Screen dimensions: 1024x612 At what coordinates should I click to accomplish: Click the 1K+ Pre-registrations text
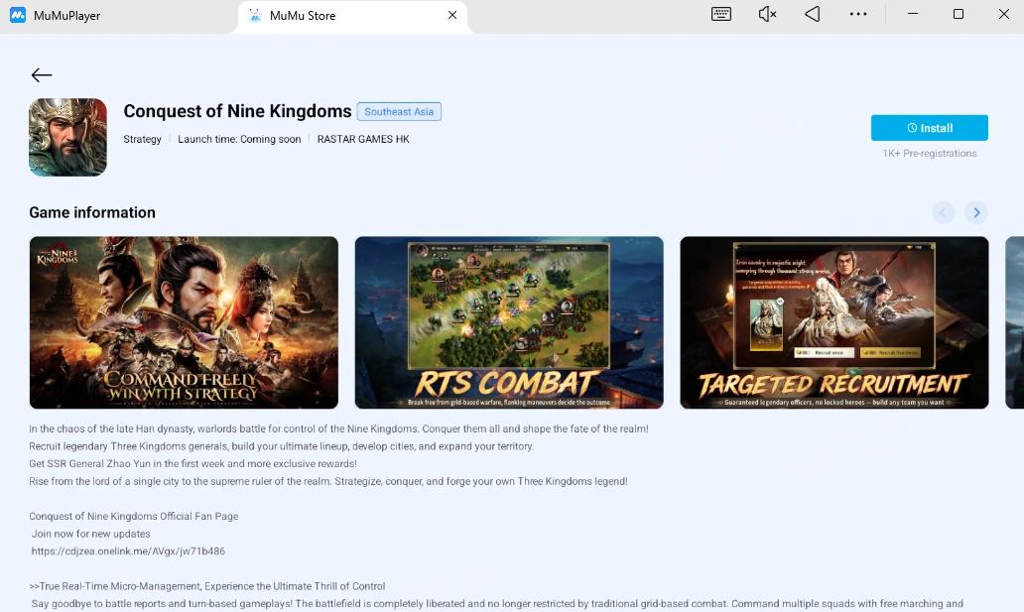click(930, 154)
